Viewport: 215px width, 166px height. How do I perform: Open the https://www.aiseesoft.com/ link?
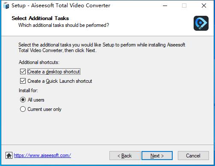[x=42, y=155]
